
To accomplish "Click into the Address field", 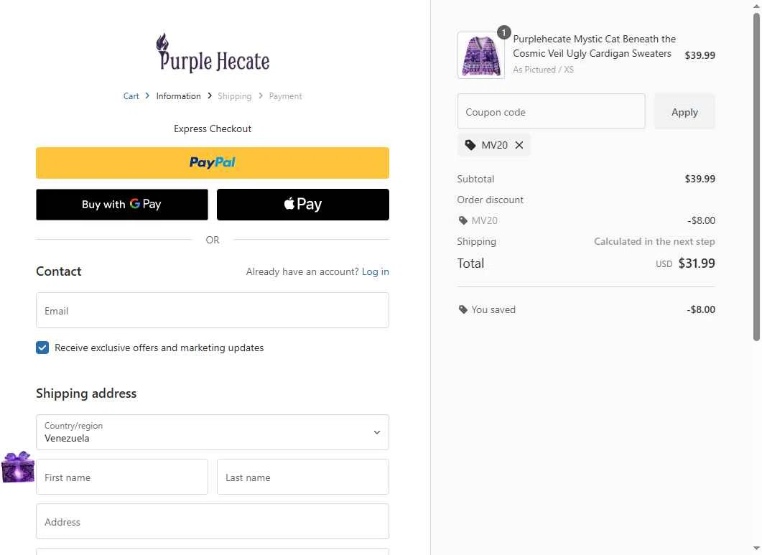I will point(213,521).
